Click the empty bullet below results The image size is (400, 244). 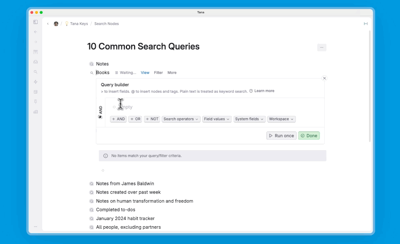point(103,170)
